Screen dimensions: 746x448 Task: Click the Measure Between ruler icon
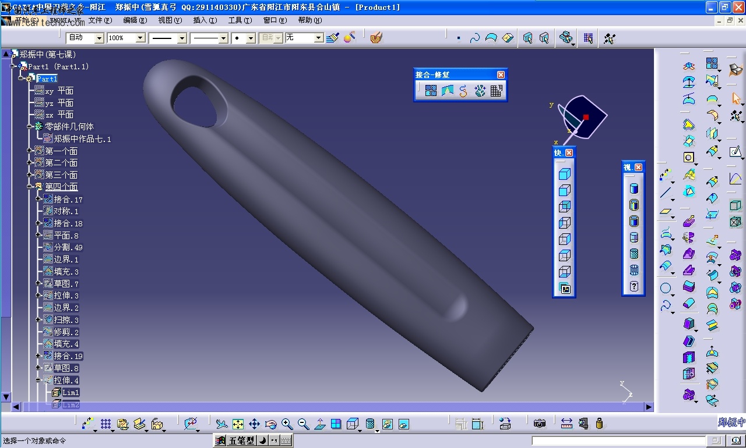pos(566,424)
